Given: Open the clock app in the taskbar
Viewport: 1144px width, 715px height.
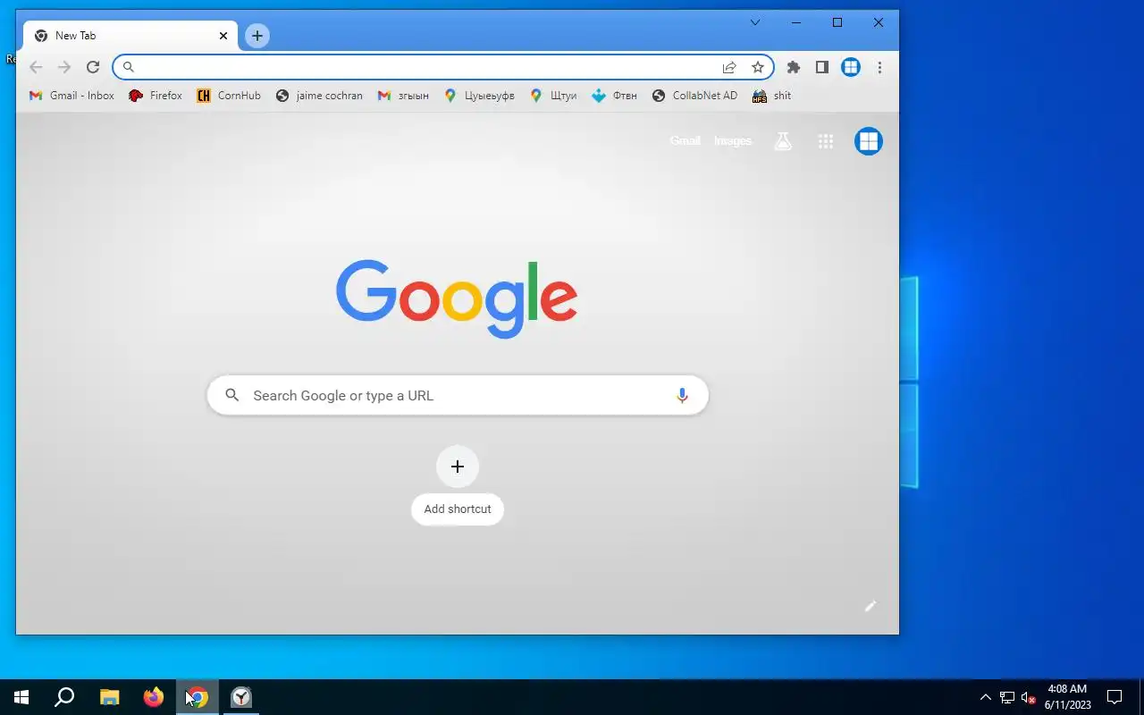Looking at the screenshot, I should click(x=241, y=697).
